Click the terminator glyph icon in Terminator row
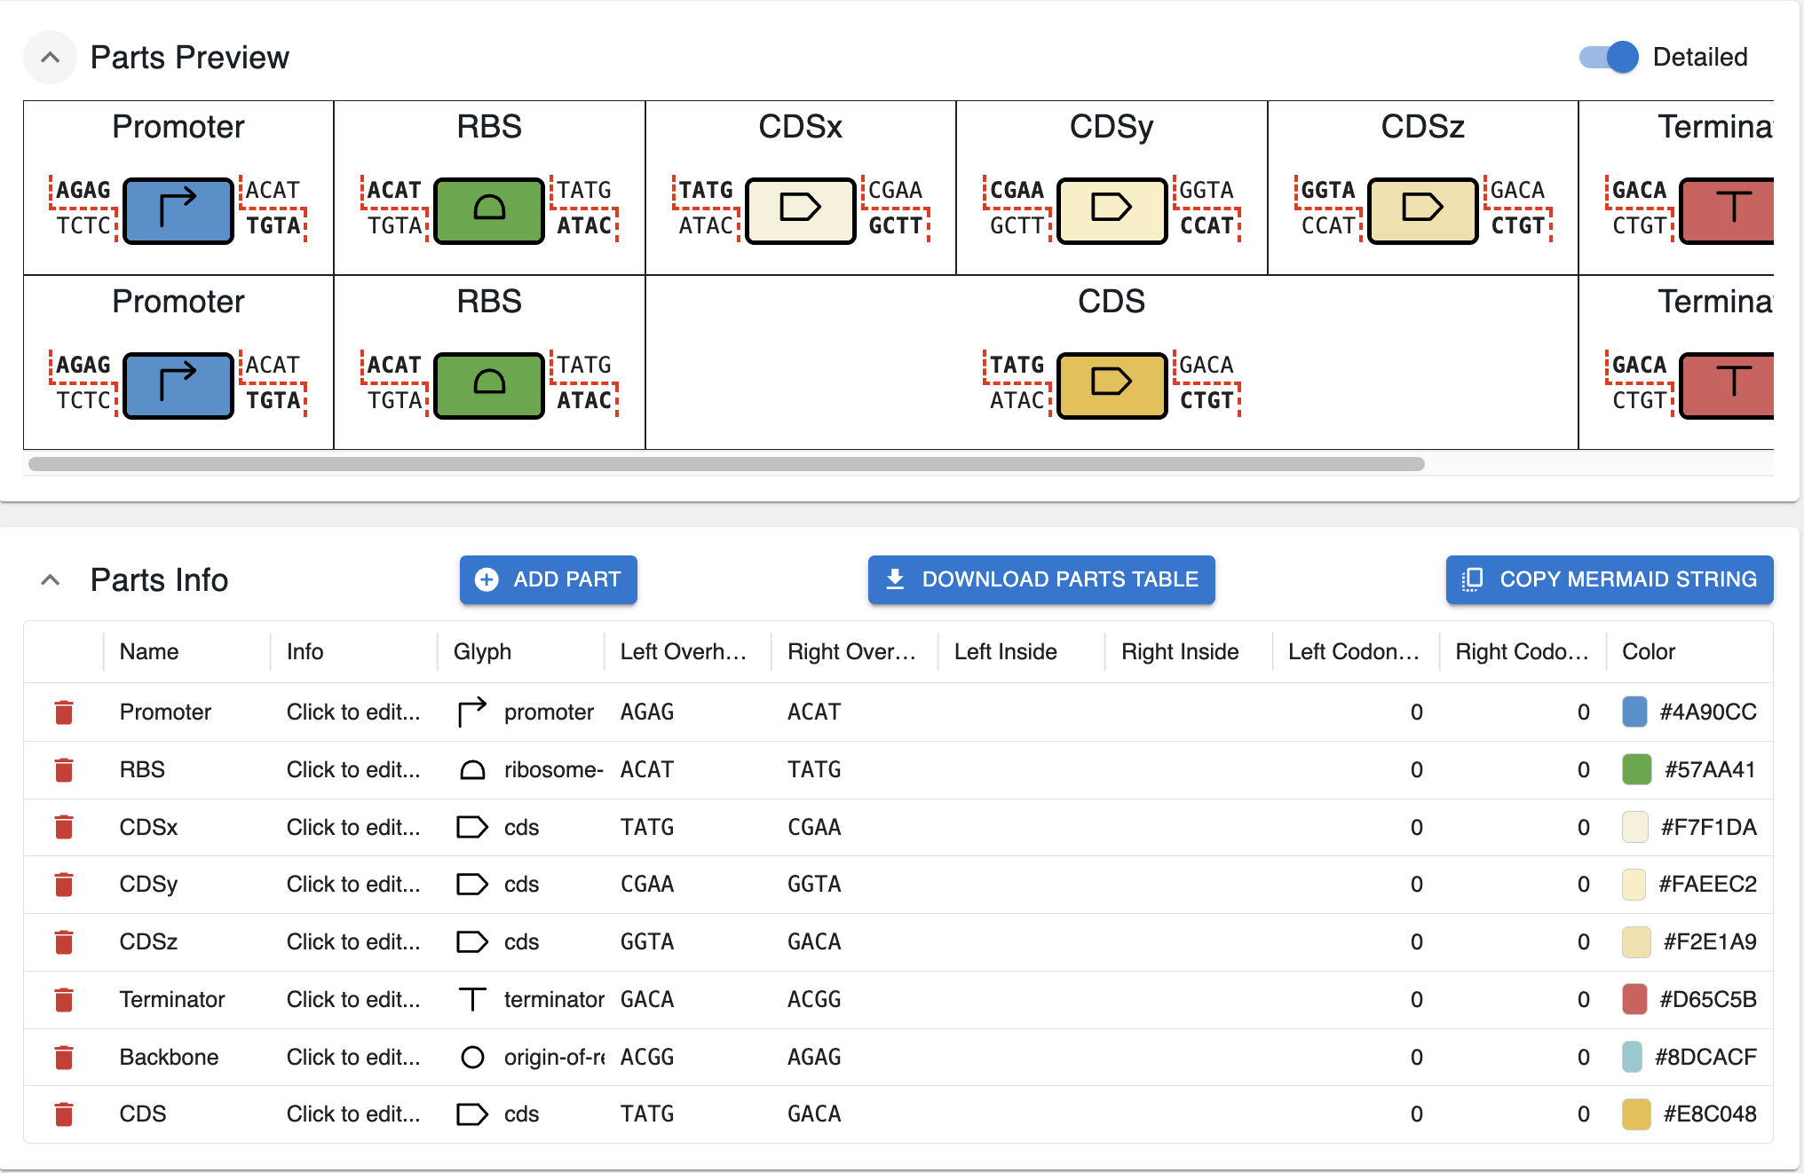This screenshot has height=1173, width=1804. click(471, 999)
